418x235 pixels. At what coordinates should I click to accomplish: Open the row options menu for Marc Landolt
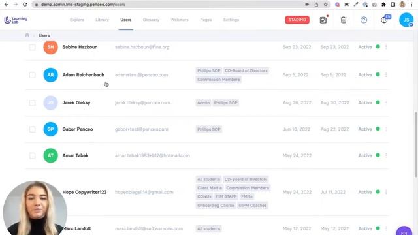386,228
